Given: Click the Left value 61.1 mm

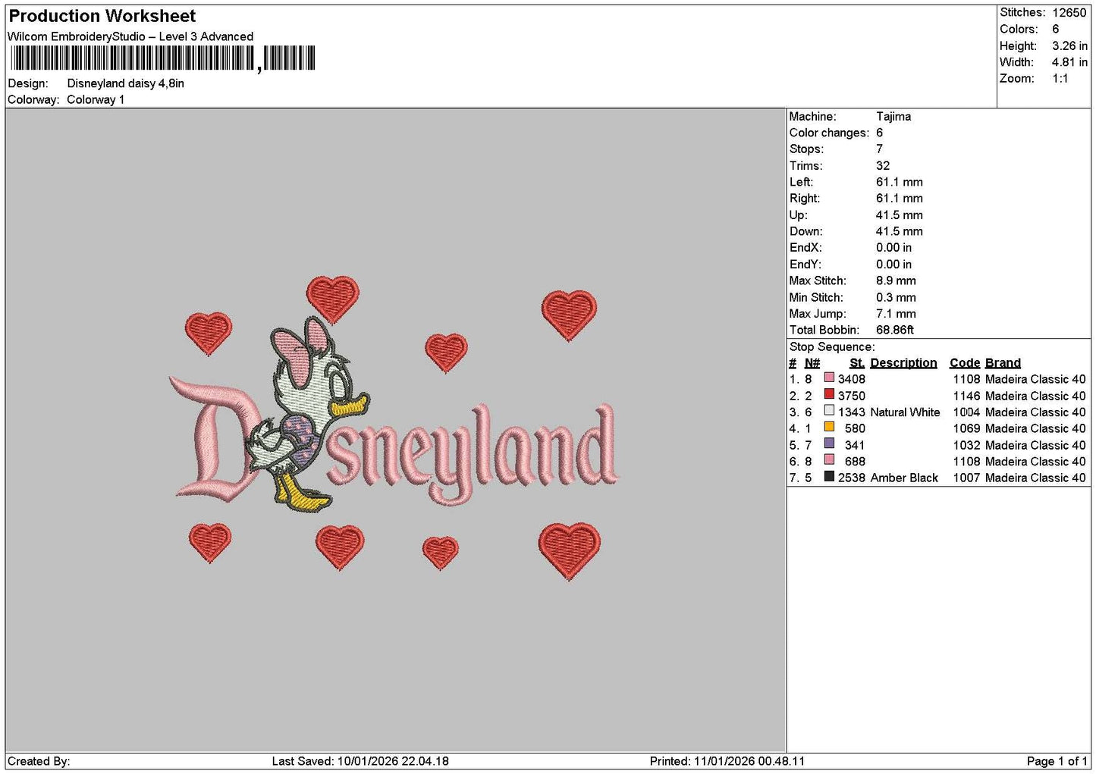Looking at the screenshot, I should click(x=900, y=183).
